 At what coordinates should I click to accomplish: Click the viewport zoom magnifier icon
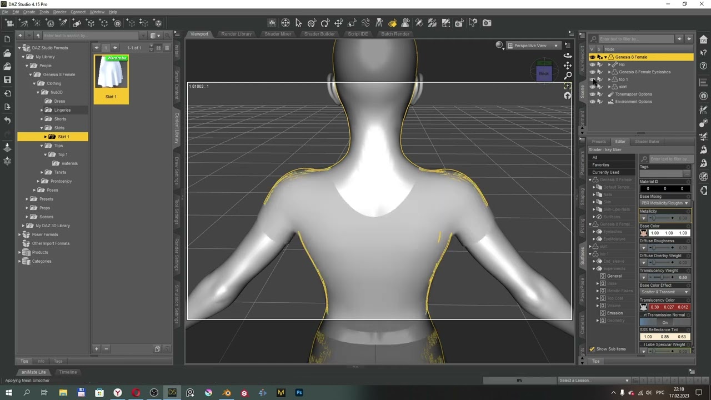[x=567, y=76]
